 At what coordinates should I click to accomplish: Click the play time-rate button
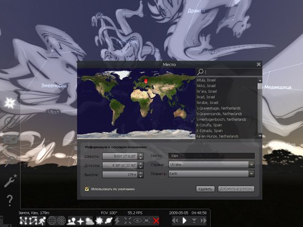(185, 220)
